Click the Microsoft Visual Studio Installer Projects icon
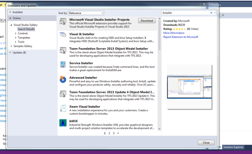This screenshot has height=154, width=252. [63, 21]
